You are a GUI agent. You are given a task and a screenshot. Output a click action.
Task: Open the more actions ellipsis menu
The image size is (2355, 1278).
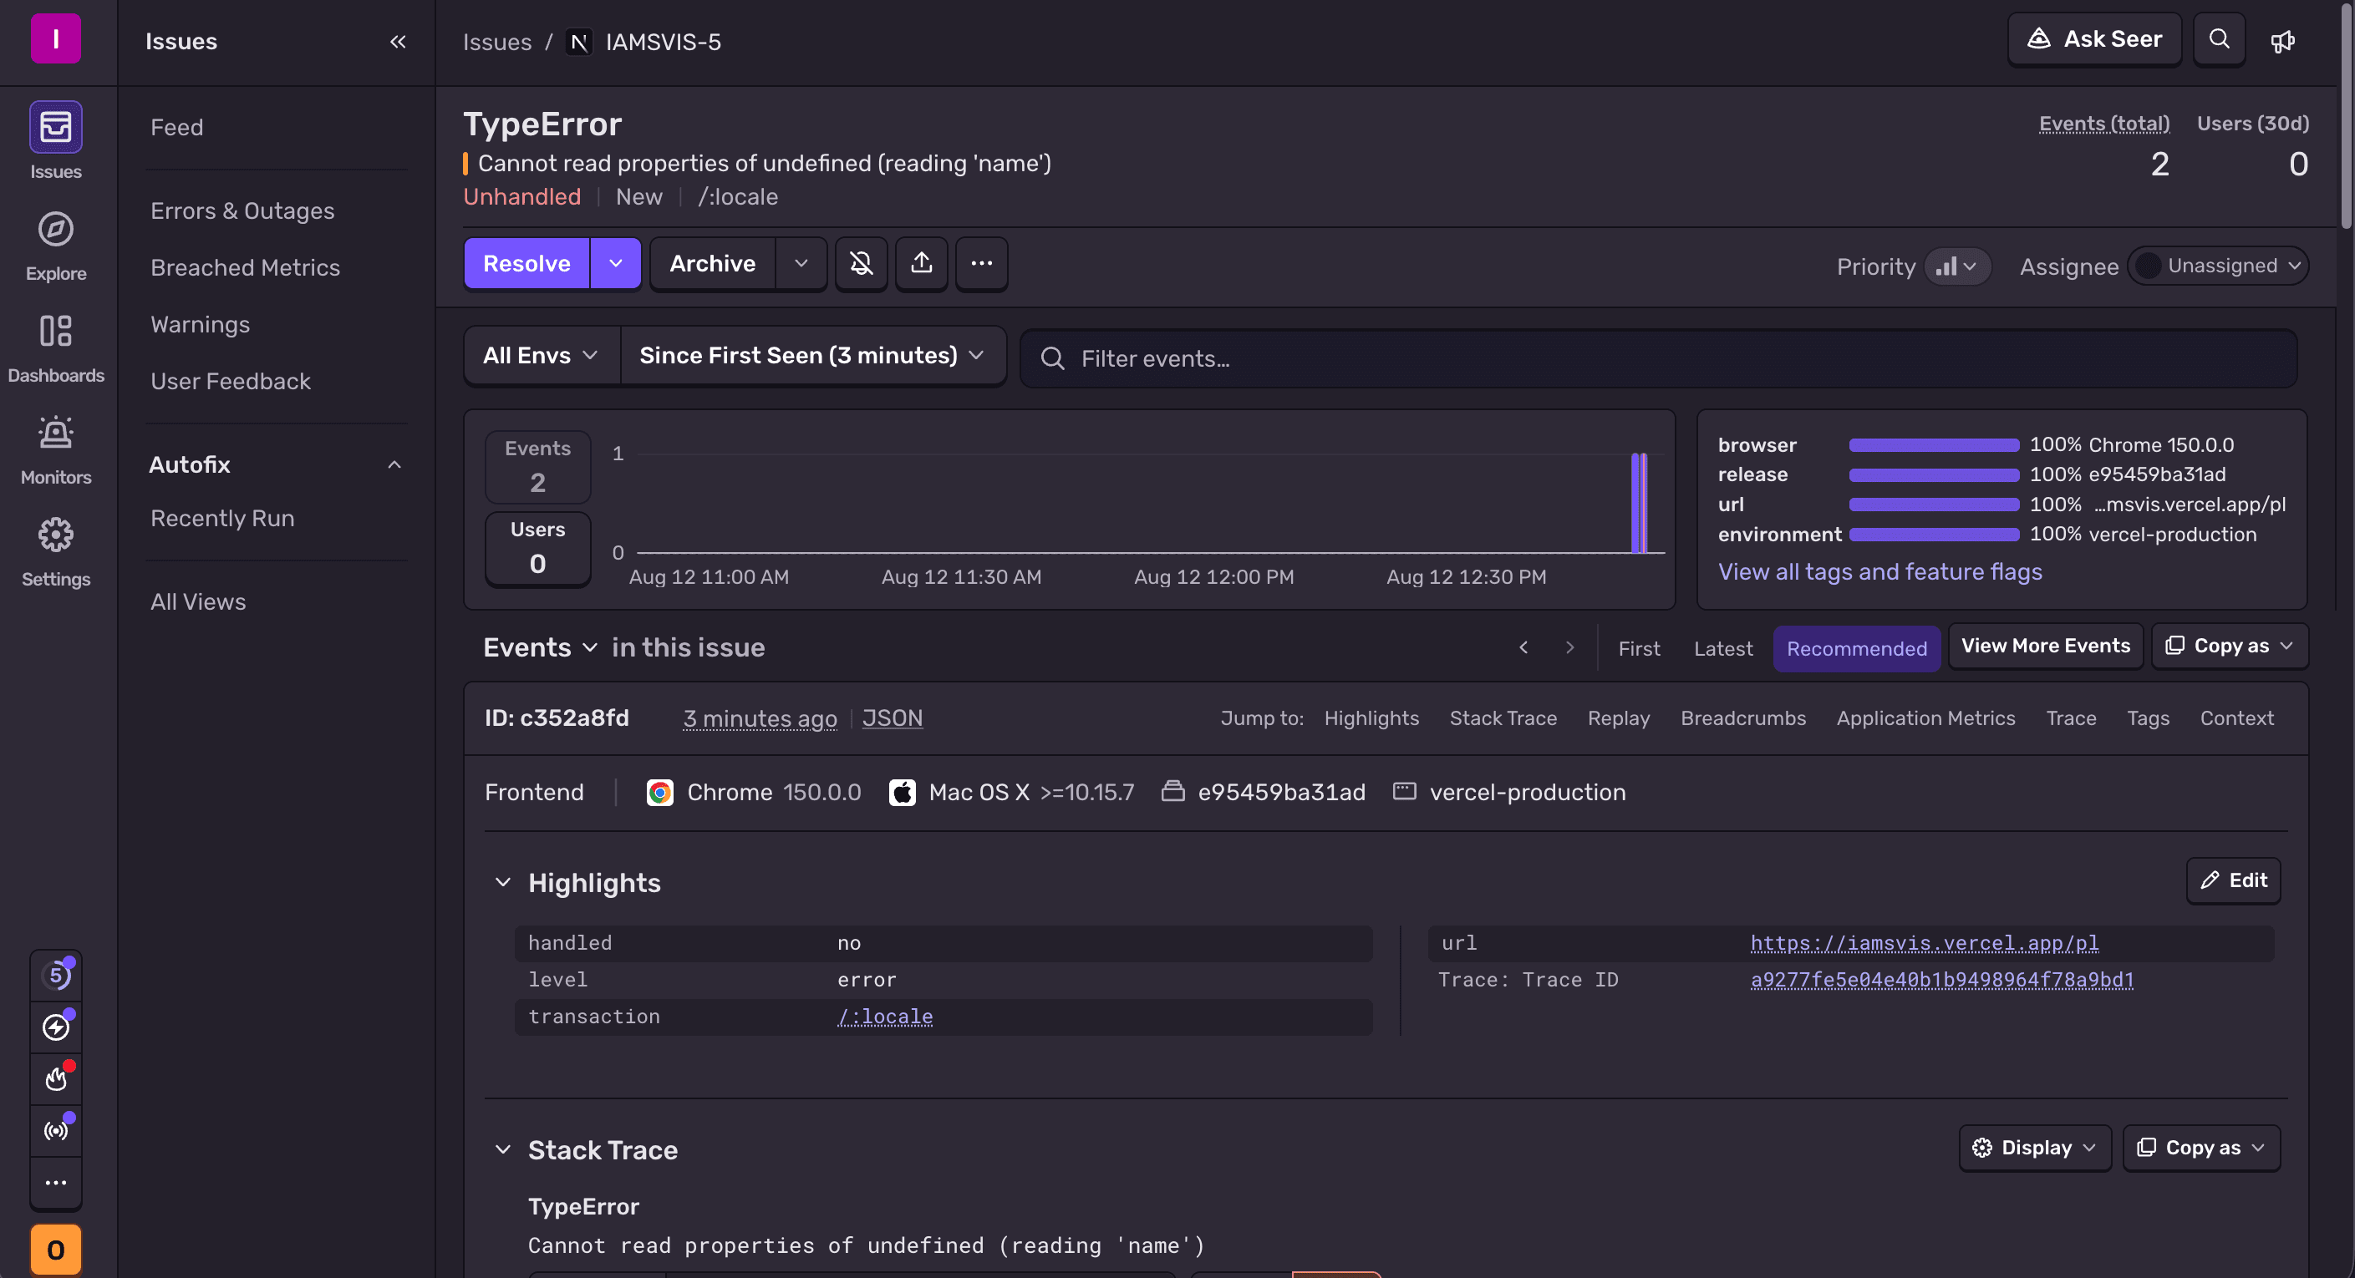[982, 264]
